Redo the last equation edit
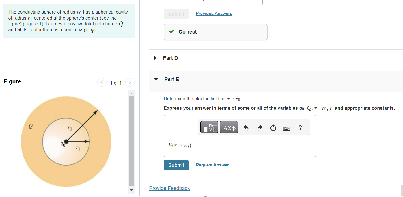 tap(260, 127)
